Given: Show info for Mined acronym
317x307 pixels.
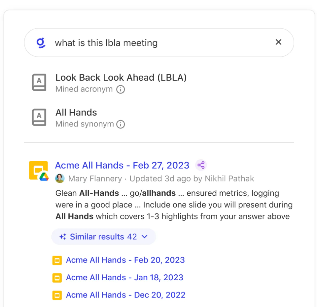Looking at the screenshot, I should [x=121, y=89].
